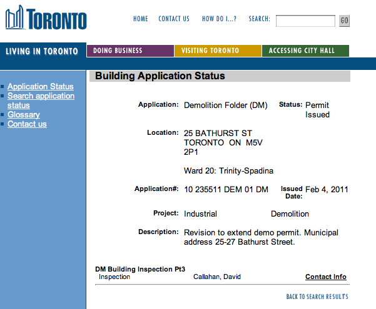Screen dimensions: 376x309
Task: Open the Contact us sidebar link
Action: tap(27, 124)
